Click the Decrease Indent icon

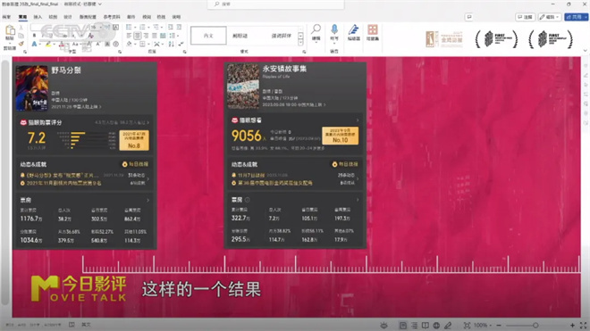pyautogui.click(x=171, y=27)
